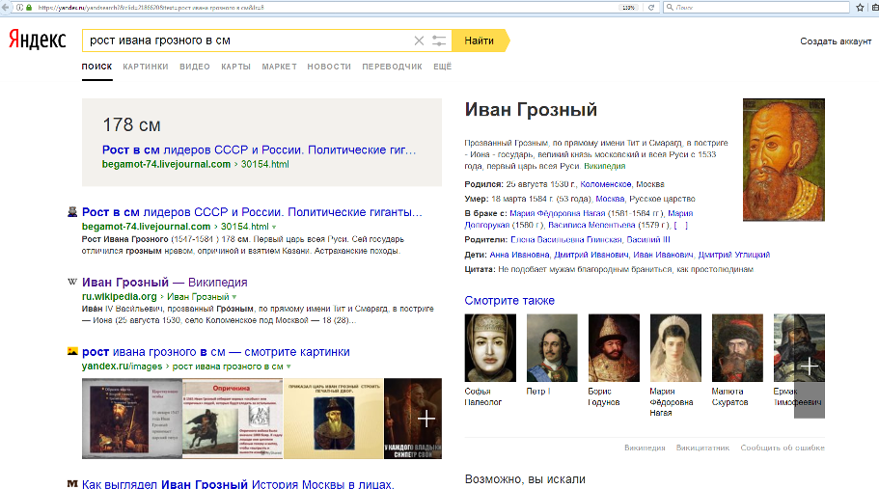Viewport: 879px width, 489px height.
Task: Click the site info padlock icon
Action: (x=29, y=8)
